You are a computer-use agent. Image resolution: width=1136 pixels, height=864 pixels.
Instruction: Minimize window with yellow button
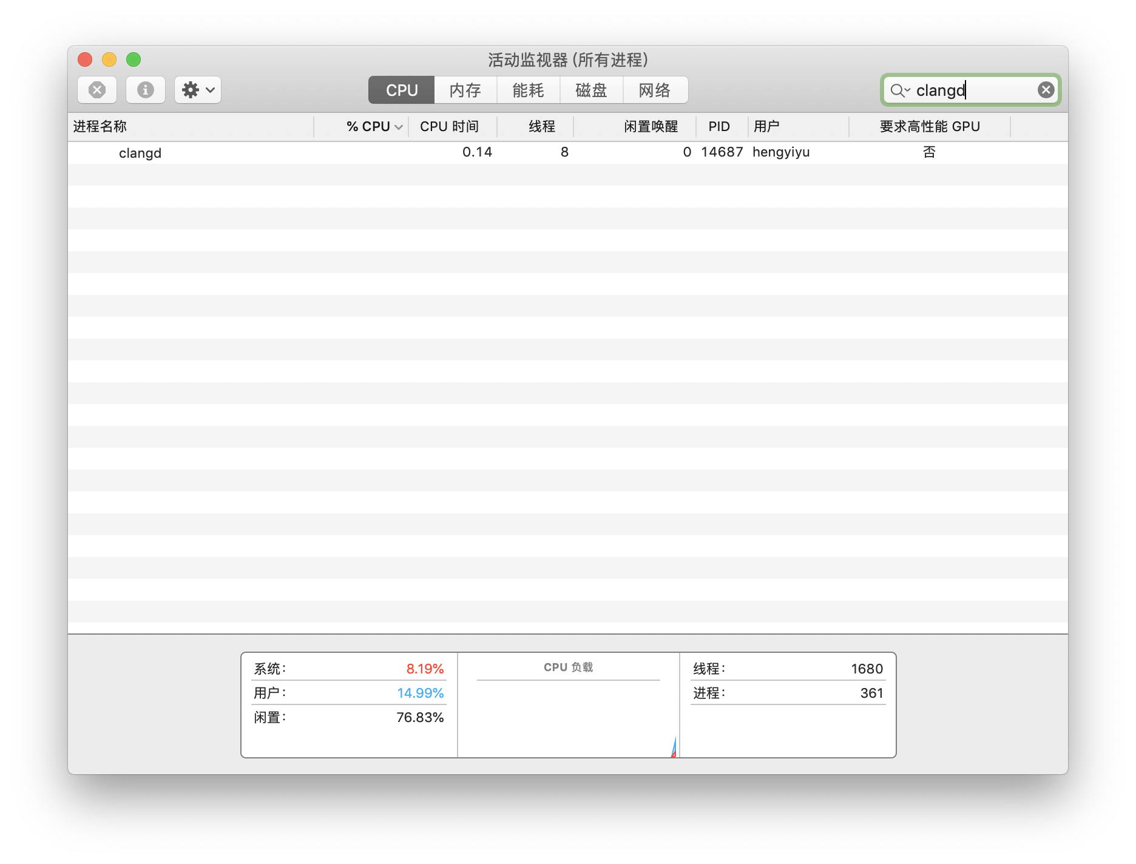point(109,59)
